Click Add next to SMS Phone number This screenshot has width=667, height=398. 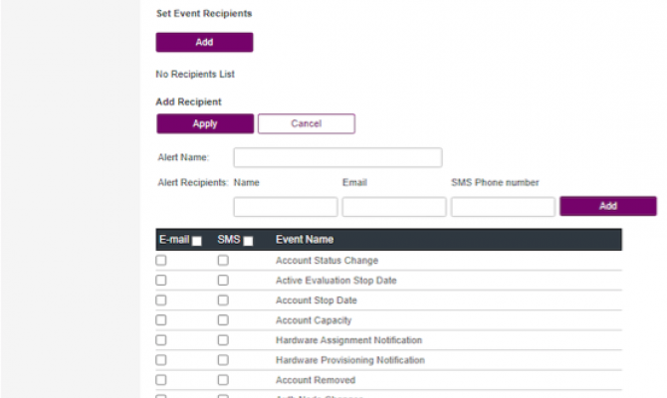[607, 206]
